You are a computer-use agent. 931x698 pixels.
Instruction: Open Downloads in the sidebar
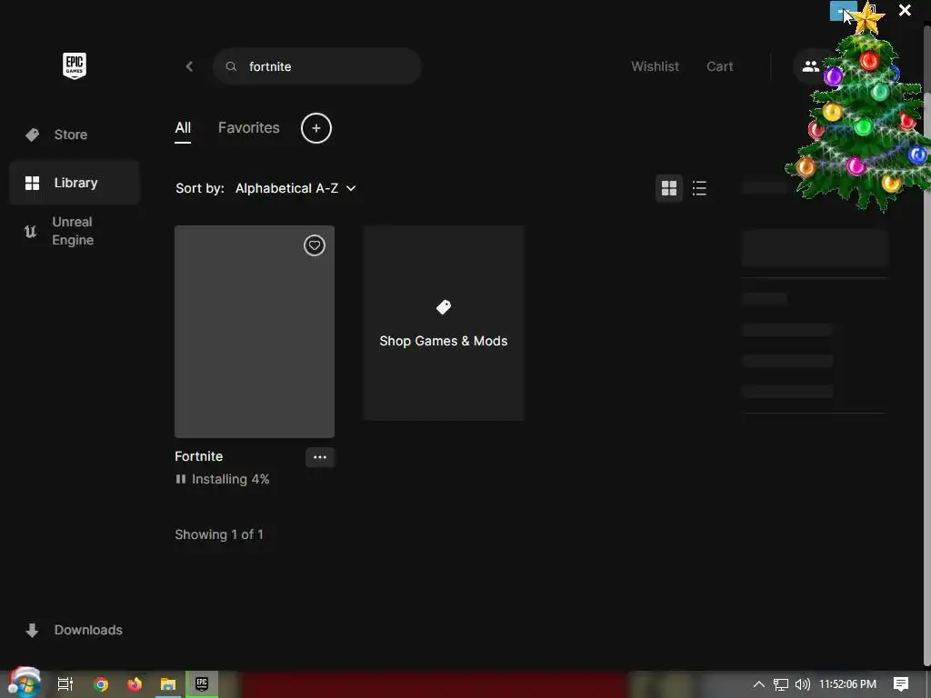(75, 630)
